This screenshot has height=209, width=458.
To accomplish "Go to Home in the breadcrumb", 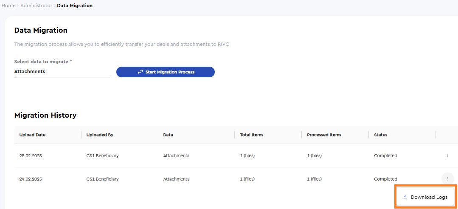I will click(8, 6).
